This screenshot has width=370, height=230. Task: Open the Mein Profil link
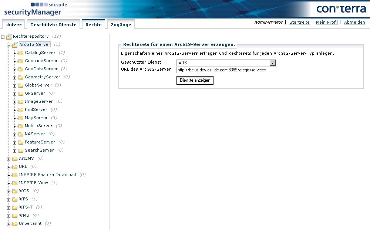(x=327, y=22)
